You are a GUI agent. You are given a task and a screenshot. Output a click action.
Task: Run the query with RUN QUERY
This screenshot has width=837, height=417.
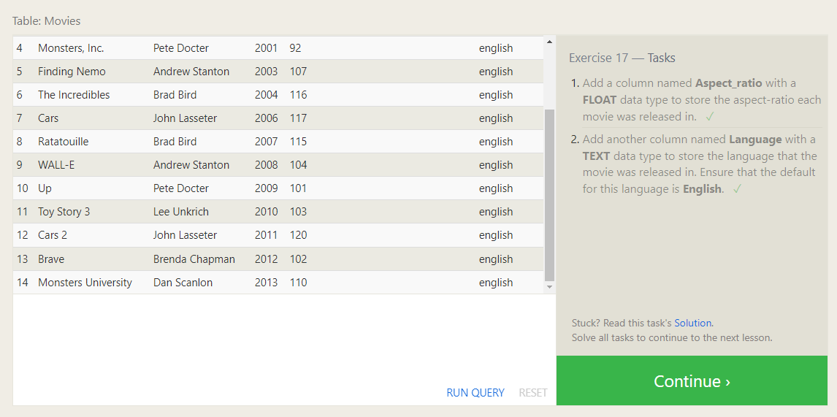pyautogui.click(x=475, y=393)
